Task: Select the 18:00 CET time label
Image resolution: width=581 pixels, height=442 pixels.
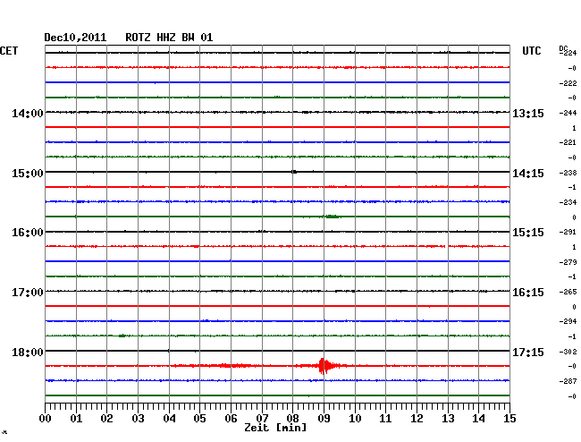Action: coord(28,352)
